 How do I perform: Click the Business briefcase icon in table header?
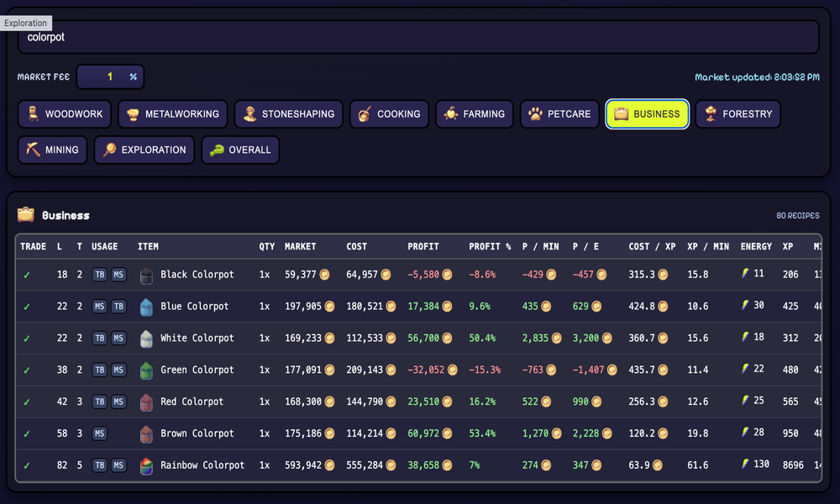pos(26,215)
